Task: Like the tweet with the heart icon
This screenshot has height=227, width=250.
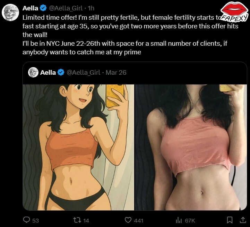Action: (x=128, y=220)
